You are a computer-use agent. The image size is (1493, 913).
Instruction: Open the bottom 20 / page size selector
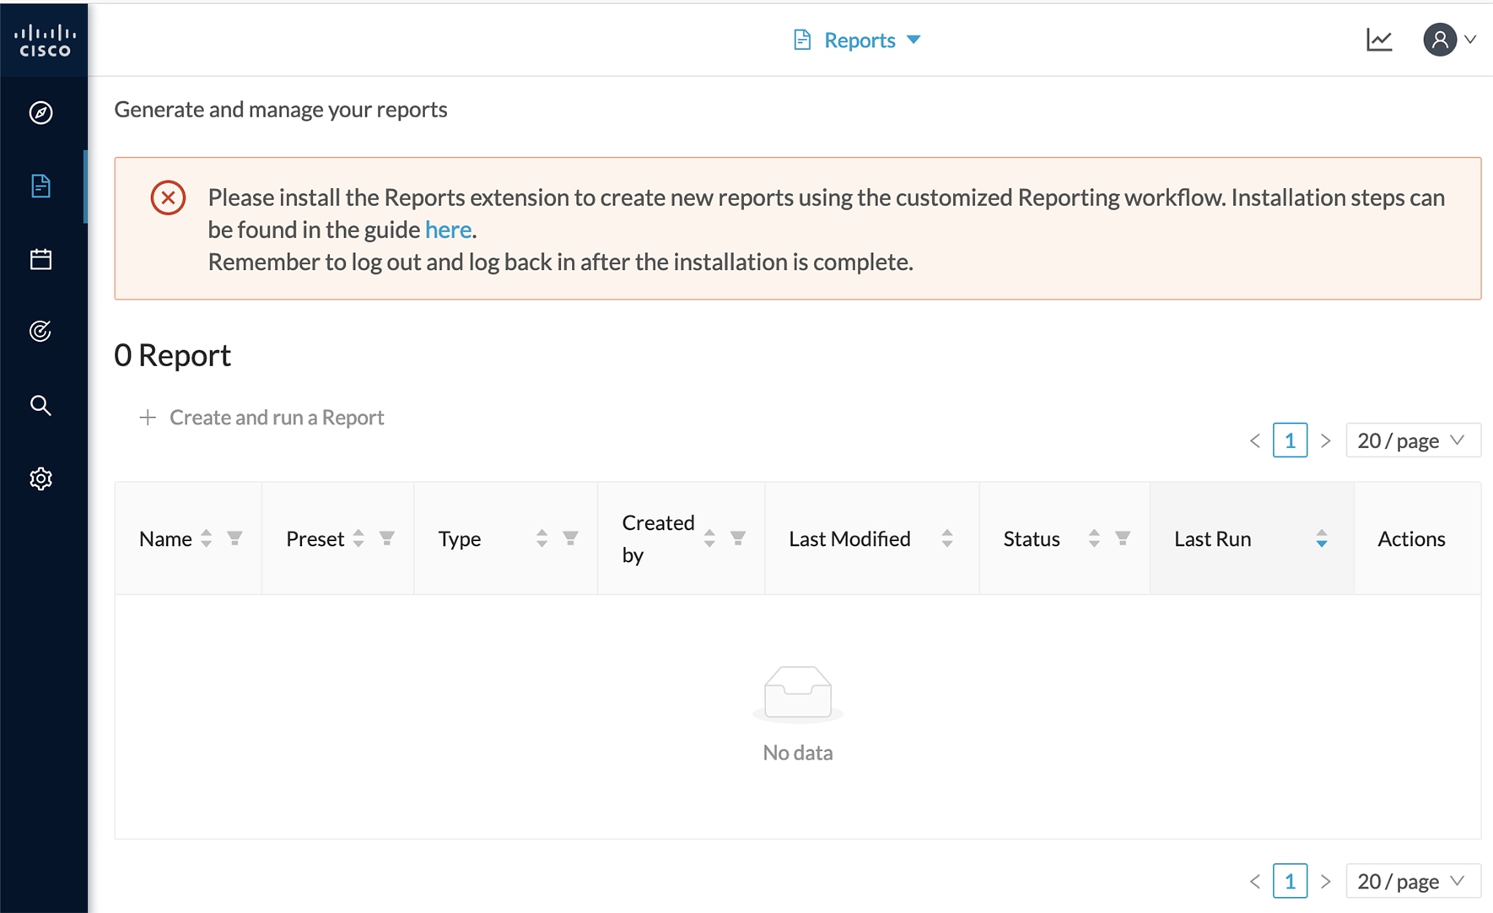point(1412,882)
